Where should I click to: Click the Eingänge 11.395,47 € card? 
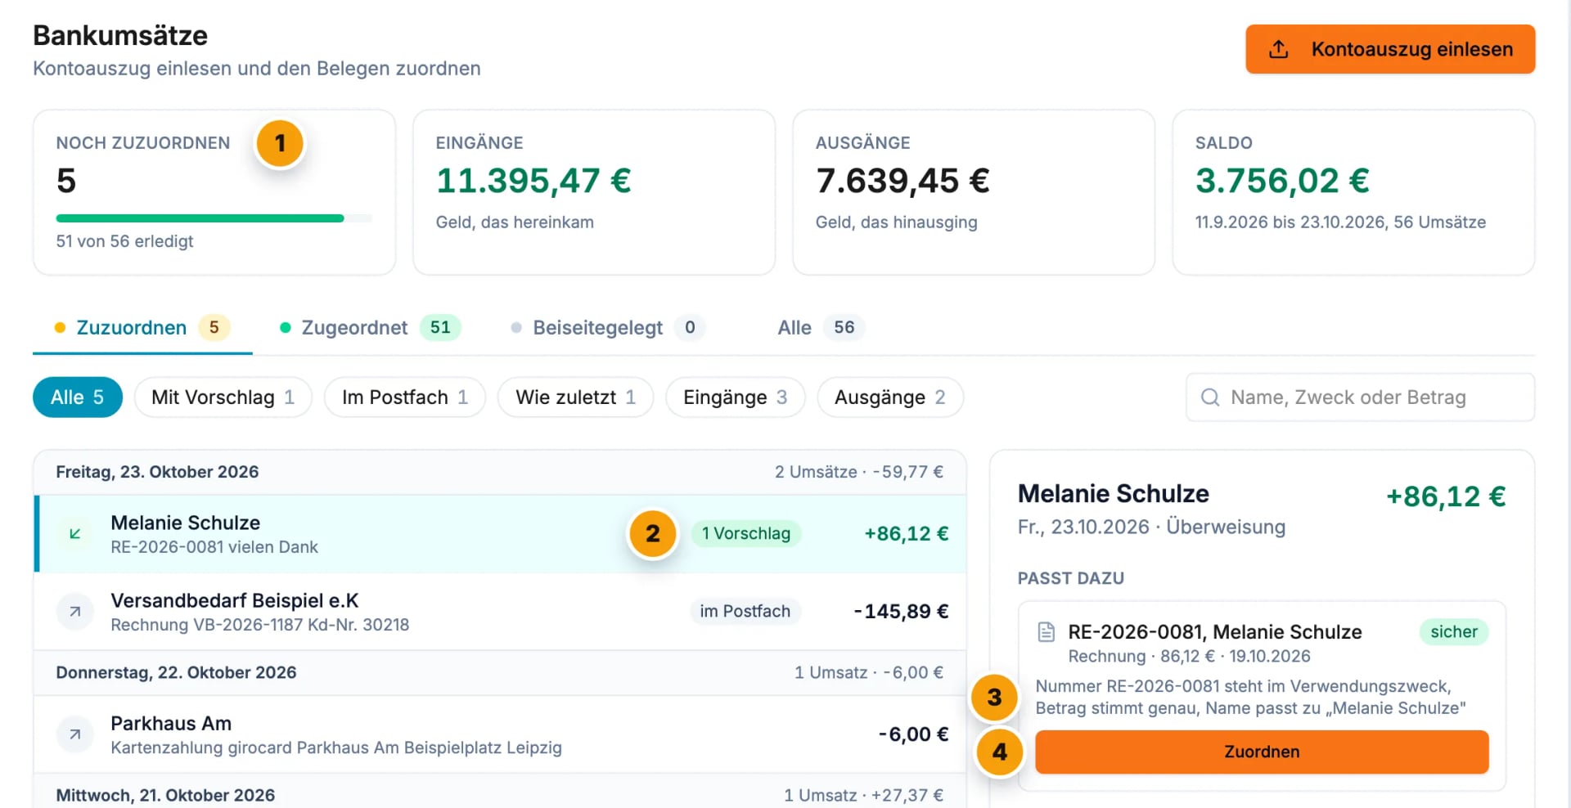tap(594, 192)
